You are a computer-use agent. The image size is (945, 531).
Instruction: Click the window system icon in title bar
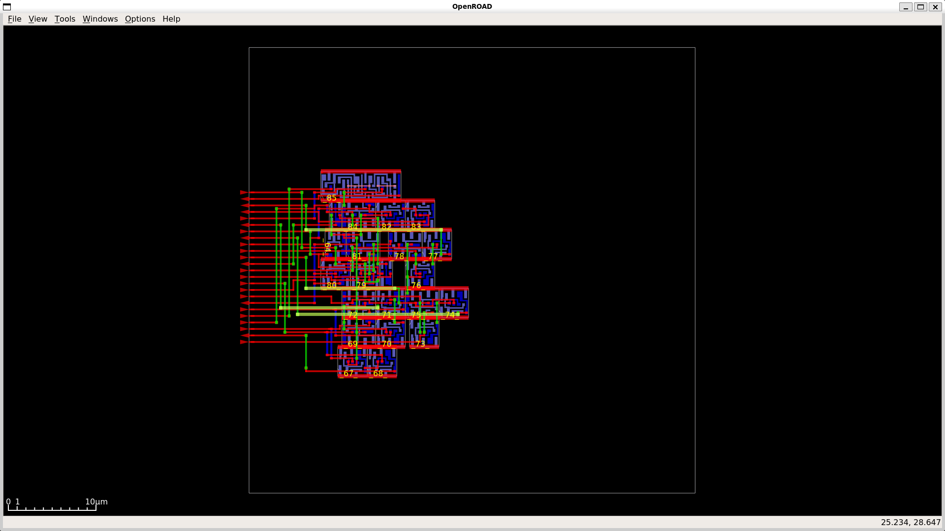click(7, 6)
